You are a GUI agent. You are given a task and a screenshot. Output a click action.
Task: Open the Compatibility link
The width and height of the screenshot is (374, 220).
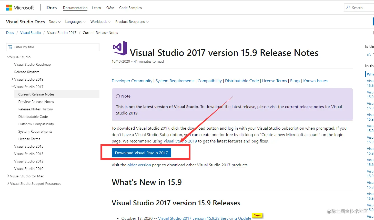point(210,81)
